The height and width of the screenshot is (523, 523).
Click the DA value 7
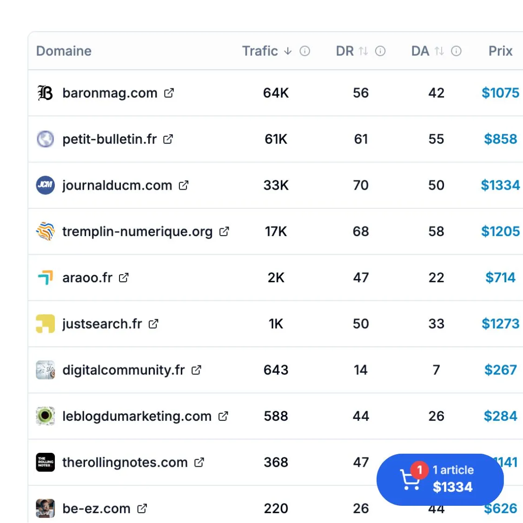click(436, 370)
